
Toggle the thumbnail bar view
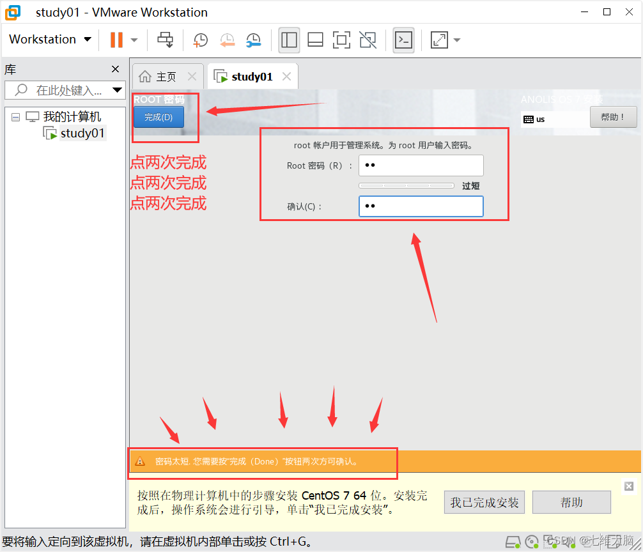pyautogui.click(x=315, y=40)
